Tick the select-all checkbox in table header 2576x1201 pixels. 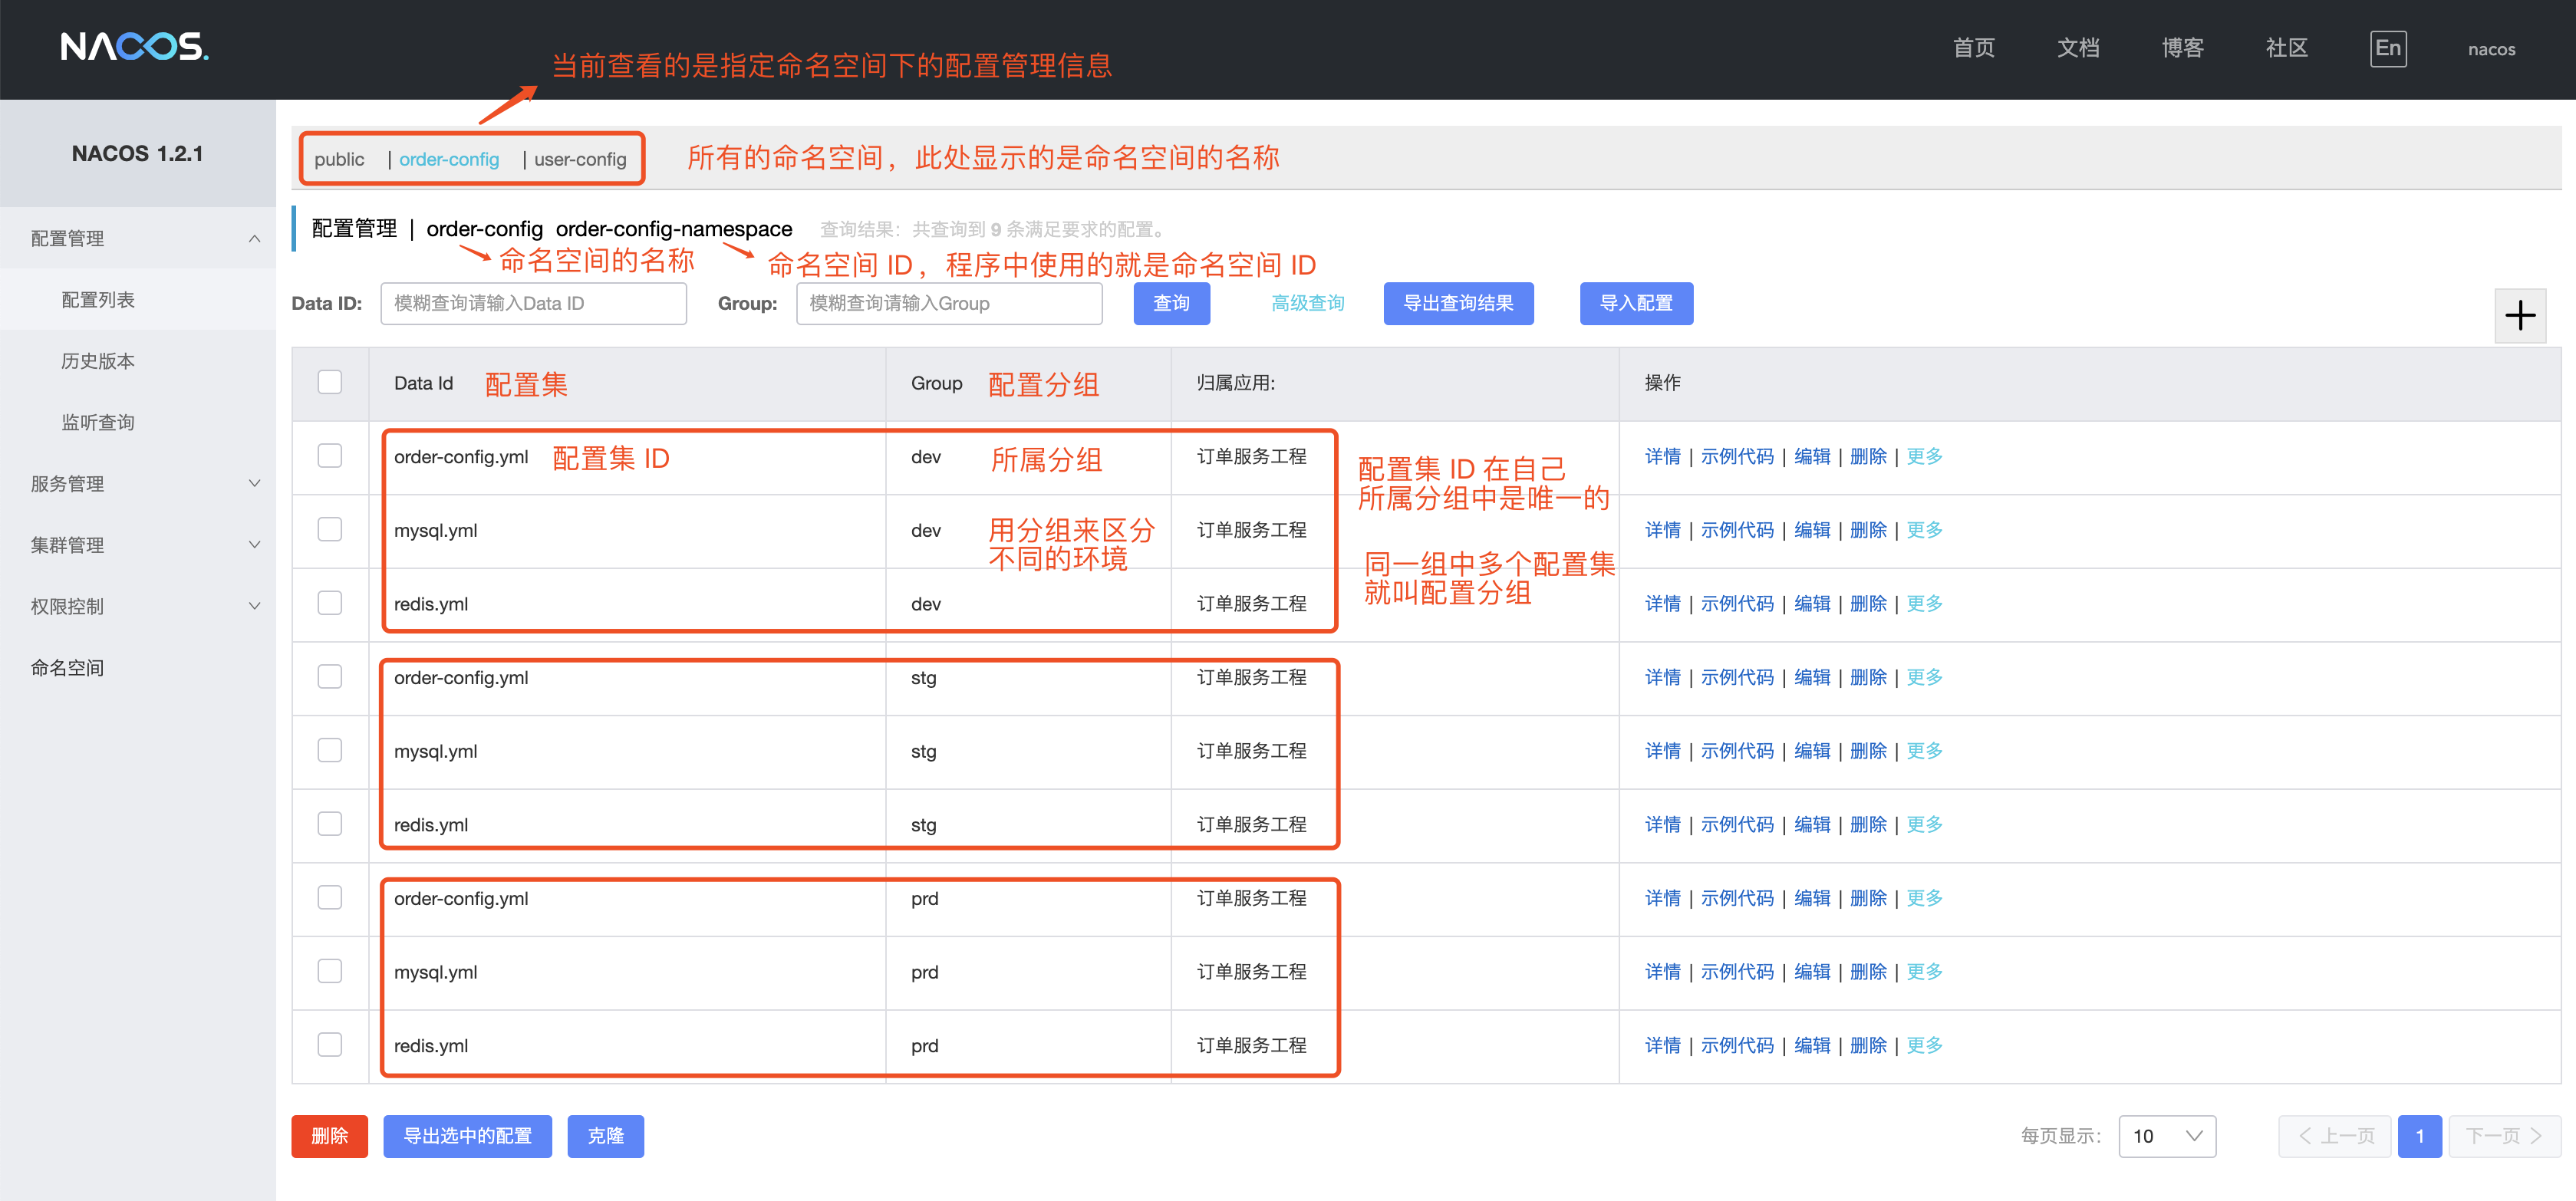[x=329, y=382]
